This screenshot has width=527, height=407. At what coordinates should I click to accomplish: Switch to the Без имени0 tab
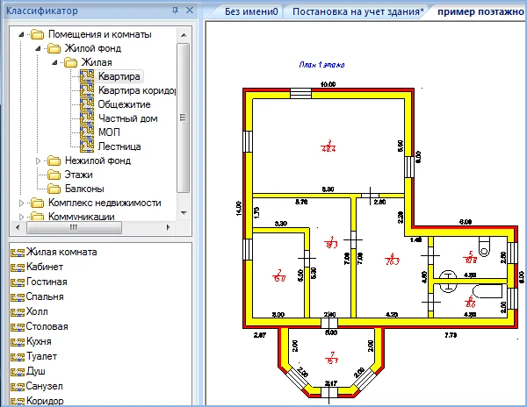coord(251,12)
